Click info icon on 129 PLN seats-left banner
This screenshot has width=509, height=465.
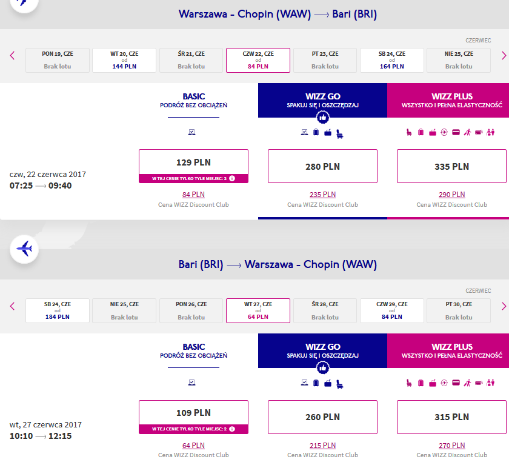(232, 178)
